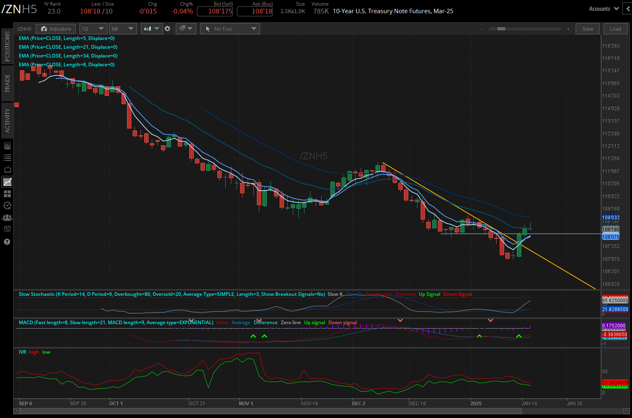Click the /ZNH5 symbol label in chart toolbar

[x=24, y=29]
